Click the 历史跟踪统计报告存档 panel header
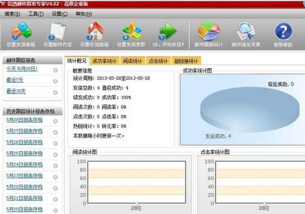The height and width of the screenshot is (214, 305). point(33,111)
